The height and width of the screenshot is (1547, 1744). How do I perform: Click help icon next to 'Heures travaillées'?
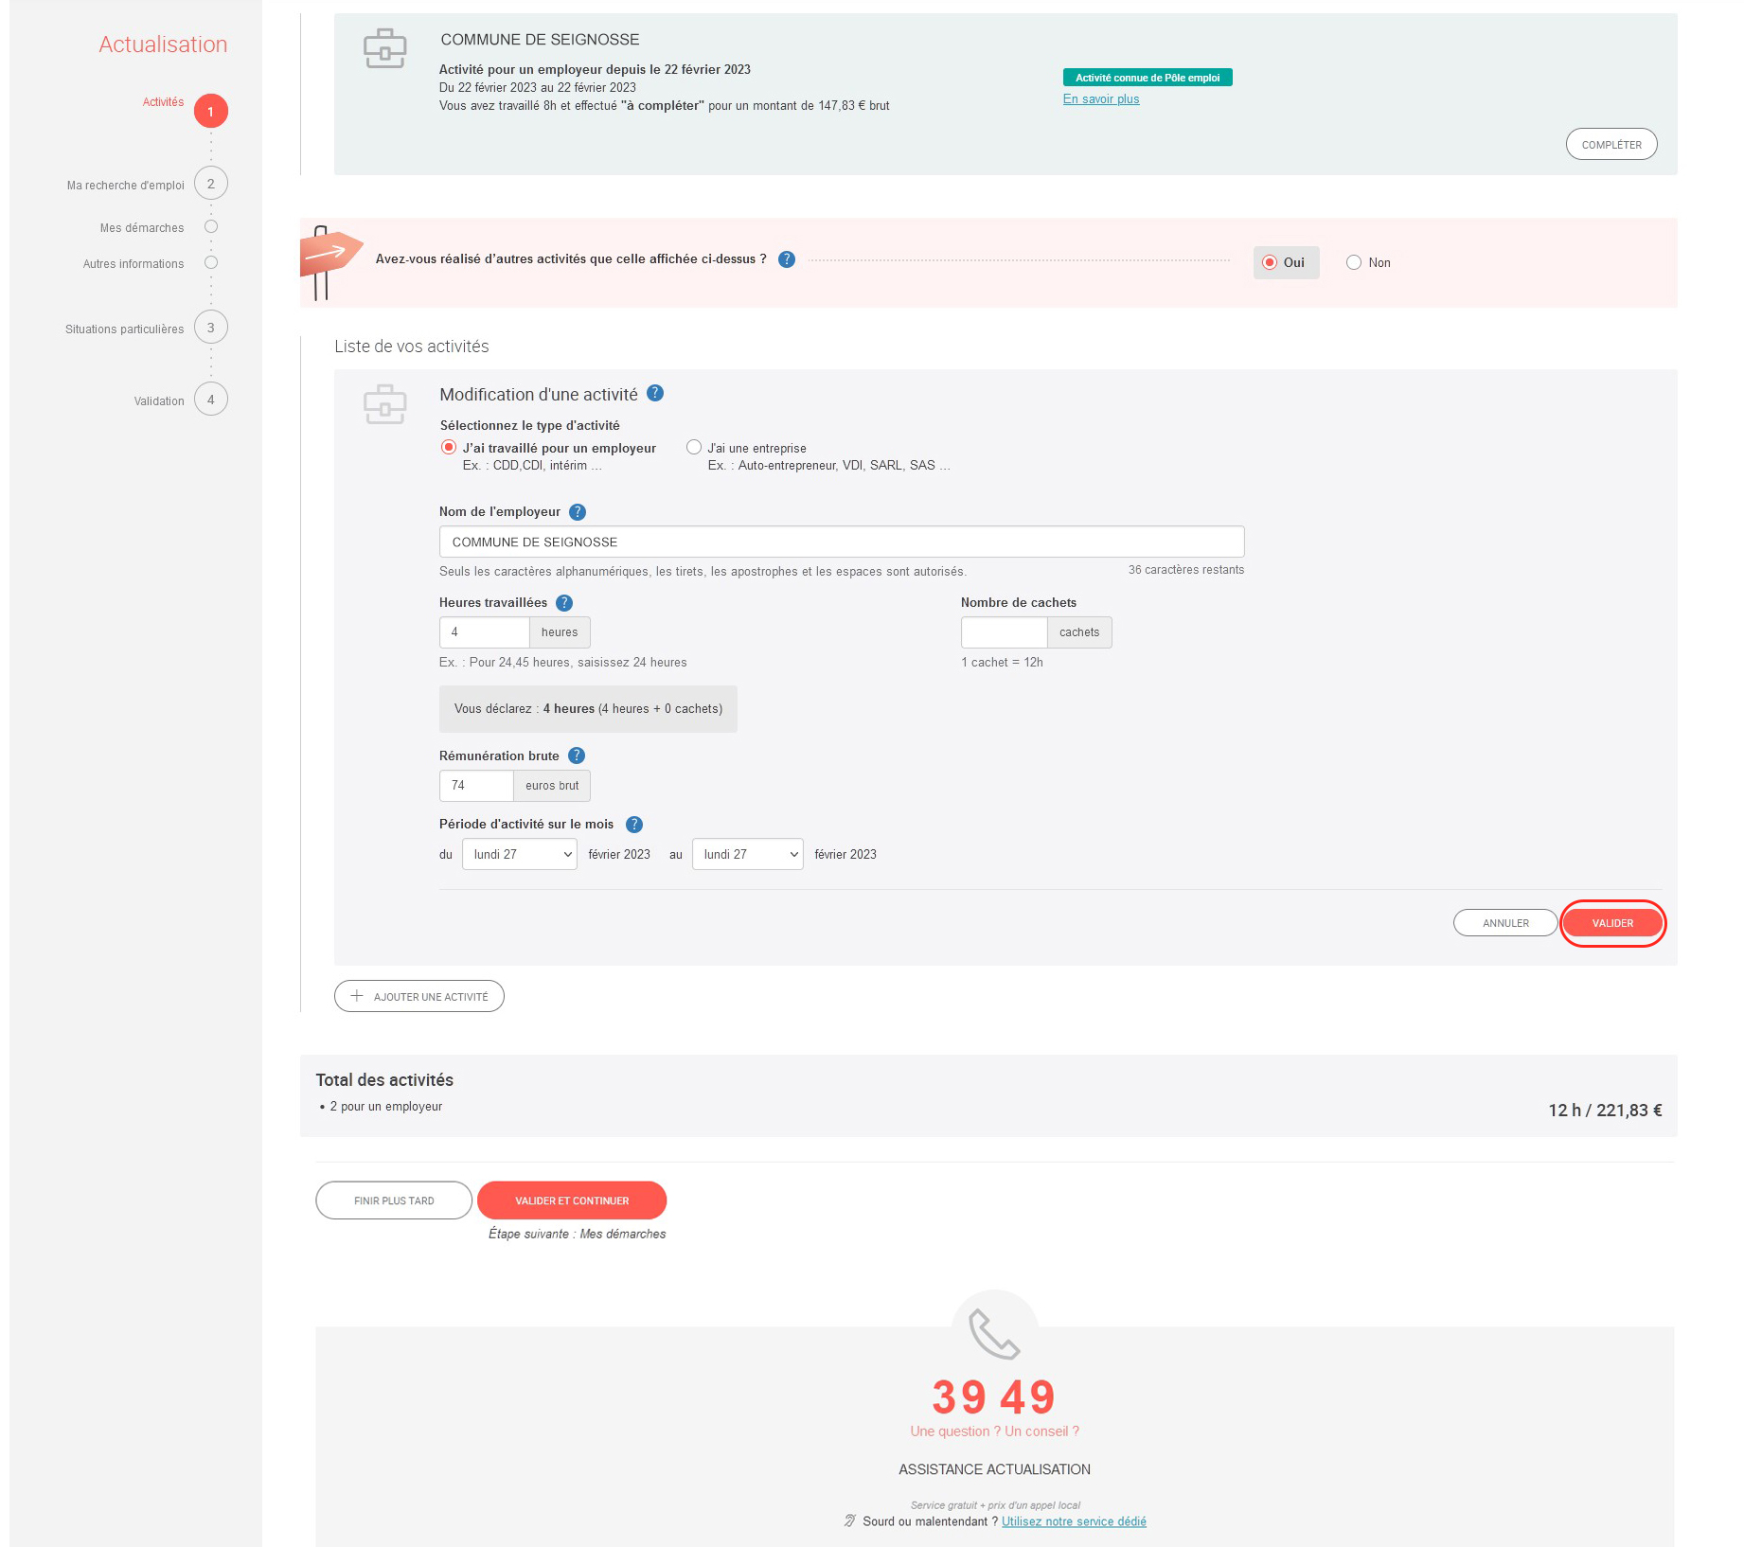[x=564, y=603]
